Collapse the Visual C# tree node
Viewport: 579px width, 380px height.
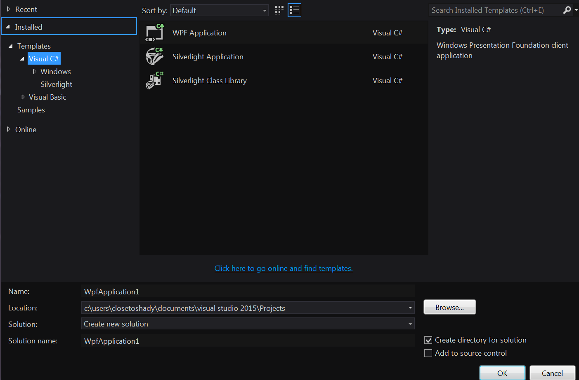tap(22, 59)
